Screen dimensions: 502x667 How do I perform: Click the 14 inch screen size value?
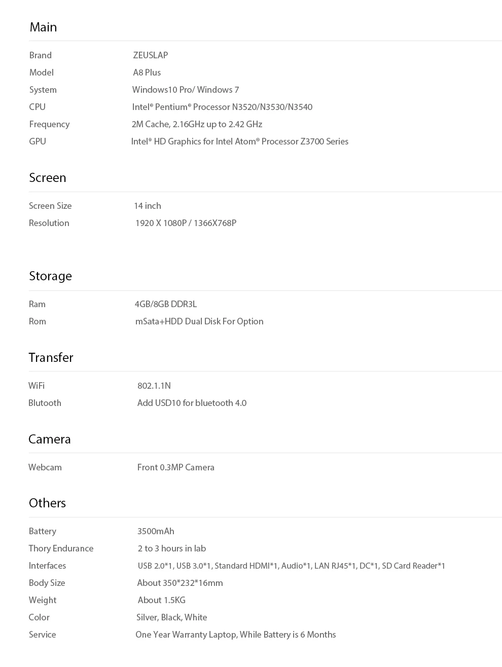tap(148, 206)
